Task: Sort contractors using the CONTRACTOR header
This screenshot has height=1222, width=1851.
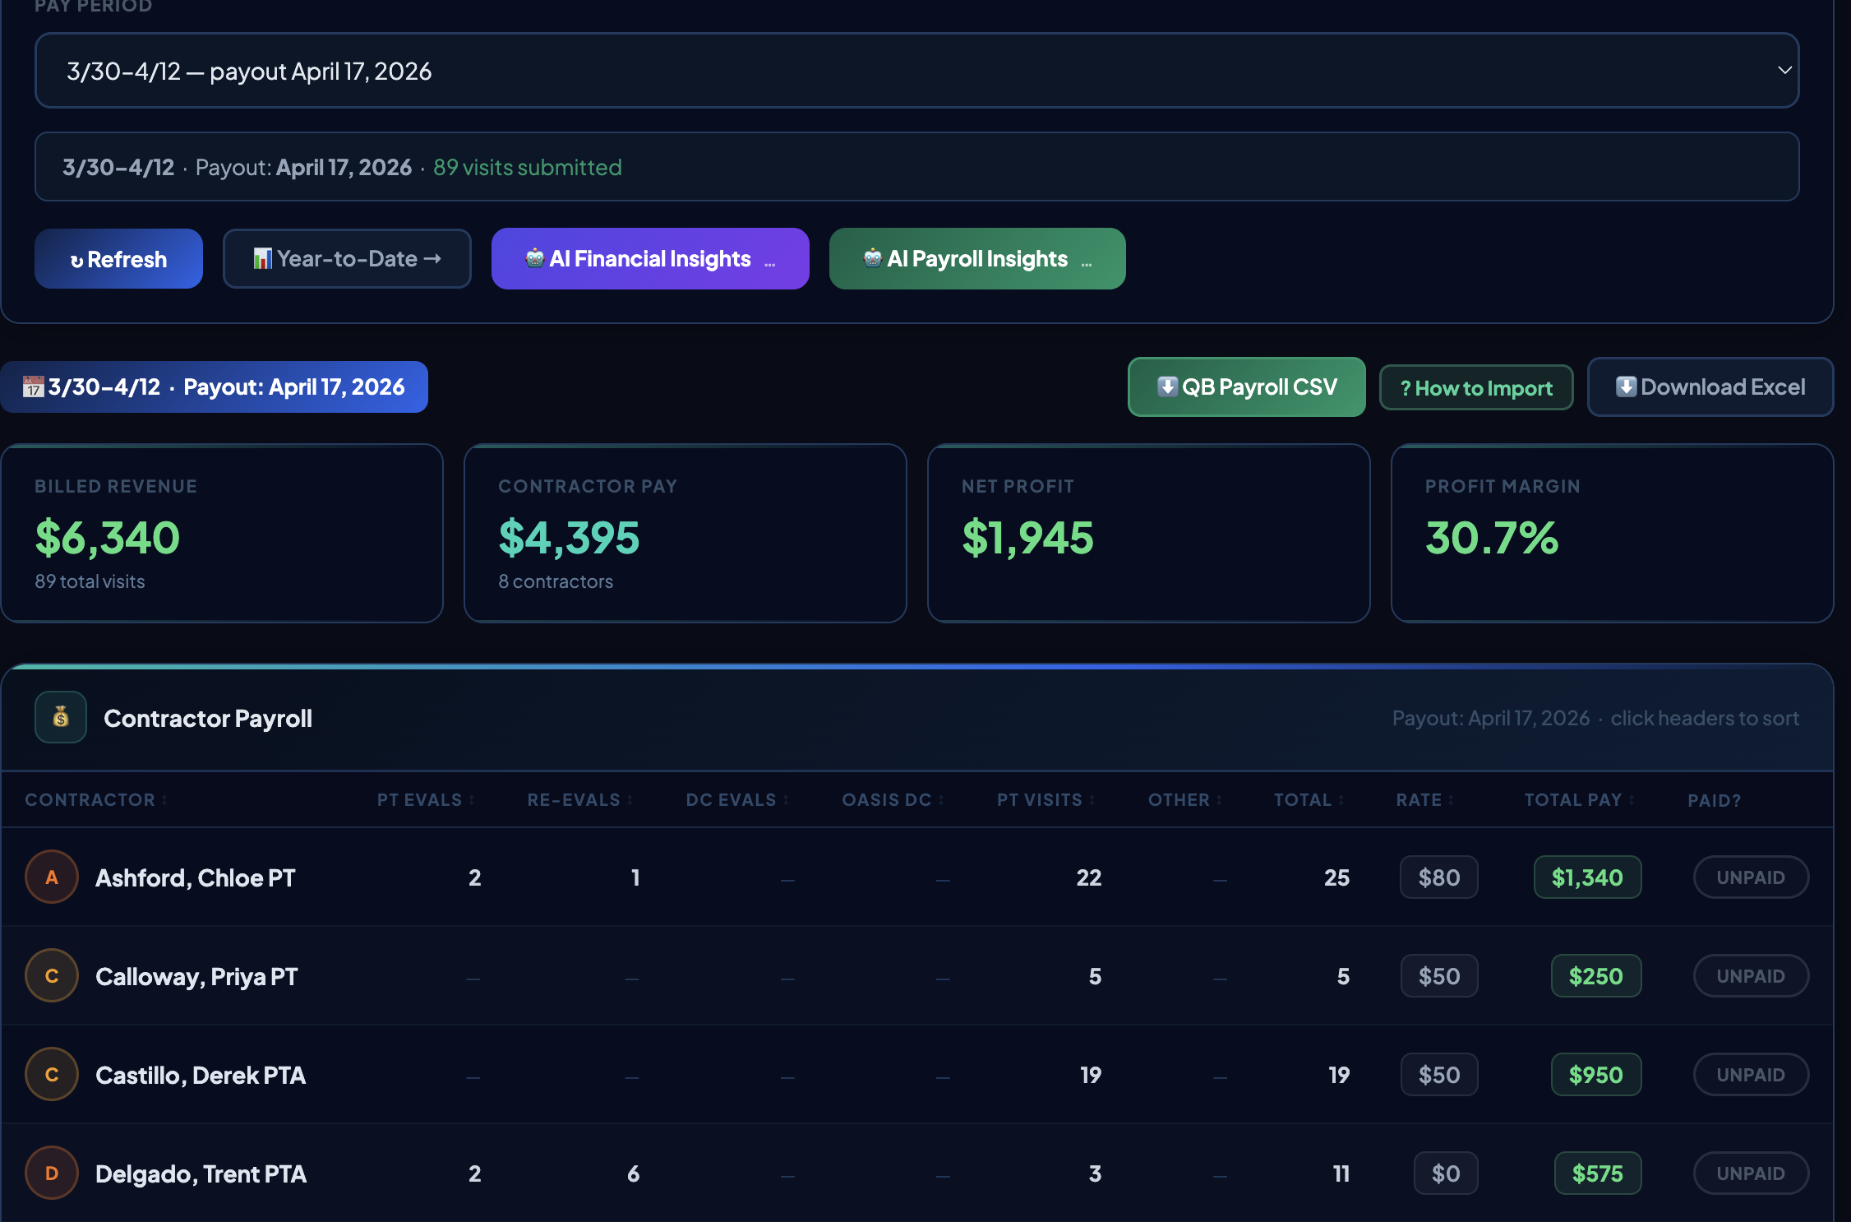Action: point(90,798)
